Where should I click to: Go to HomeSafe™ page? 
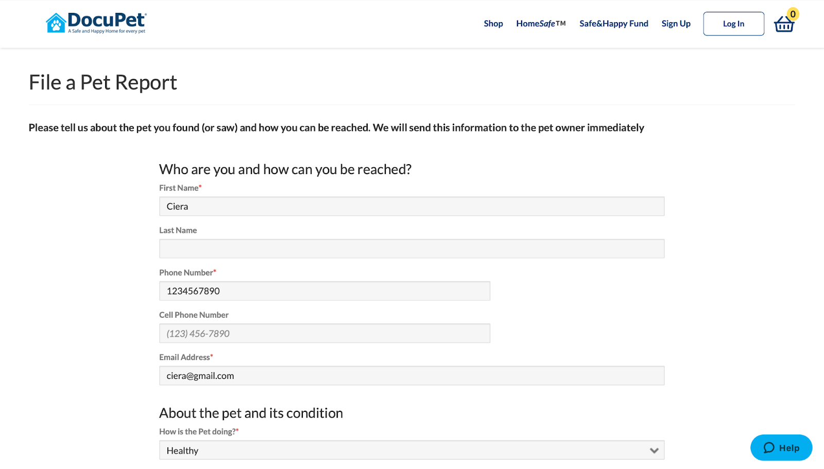[541, 24]
